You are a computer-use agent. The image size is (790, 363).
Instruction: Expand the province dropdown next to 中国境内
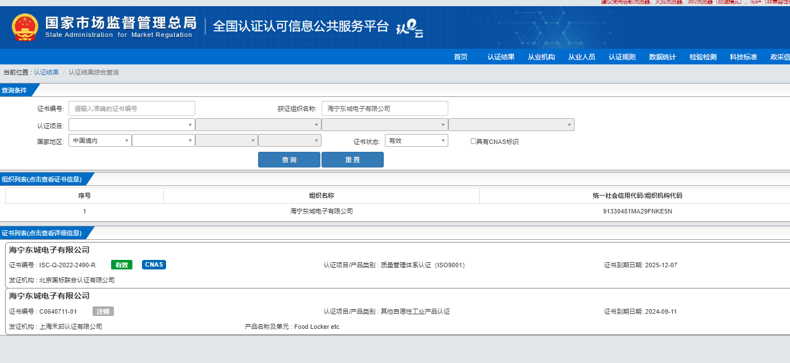point(163,141)
